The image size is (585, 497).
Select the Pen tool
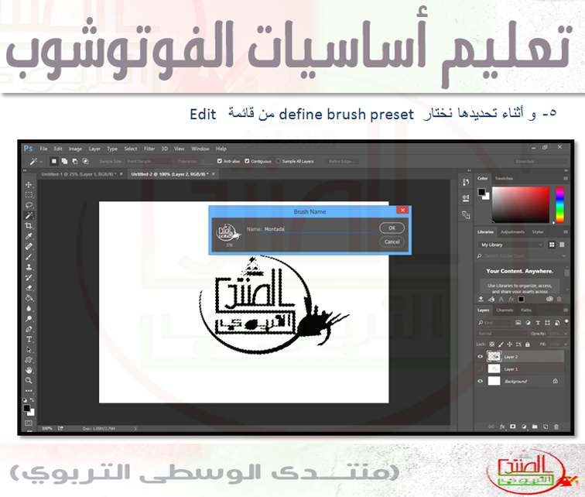click(29, 329)
